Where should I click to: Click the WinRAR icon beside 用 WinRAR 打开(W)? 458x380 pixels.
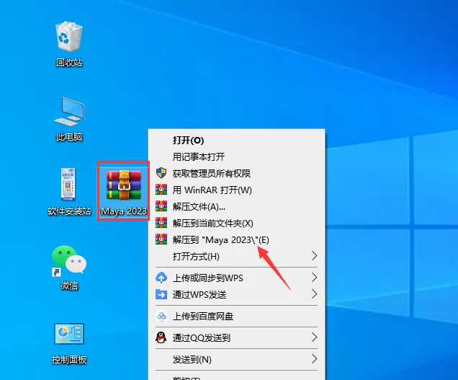(x=161, y=190)
